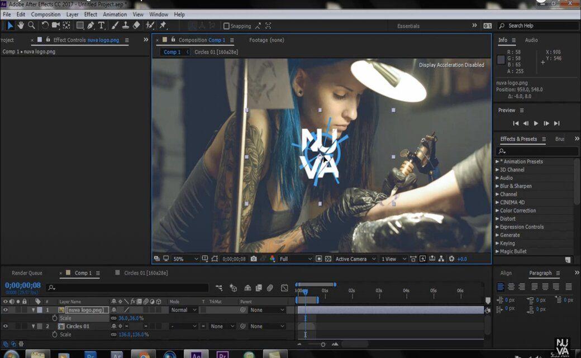Image resolution: width=581 pixels, height=358 pixels.
Task: Open the 50% magnification dropdown
Action: [185, 259]
